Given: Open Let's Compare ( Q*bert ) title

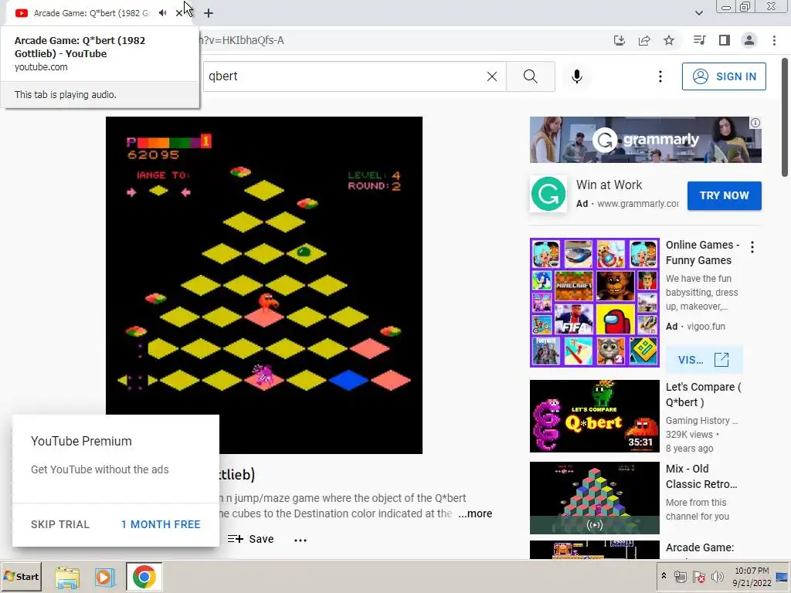Looking at the screenshot, I should pos(703,395).
